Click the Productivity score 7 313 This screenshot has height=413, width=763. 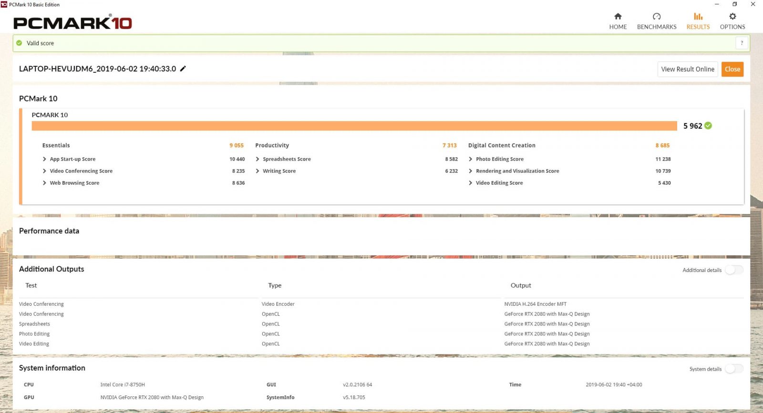449,145
